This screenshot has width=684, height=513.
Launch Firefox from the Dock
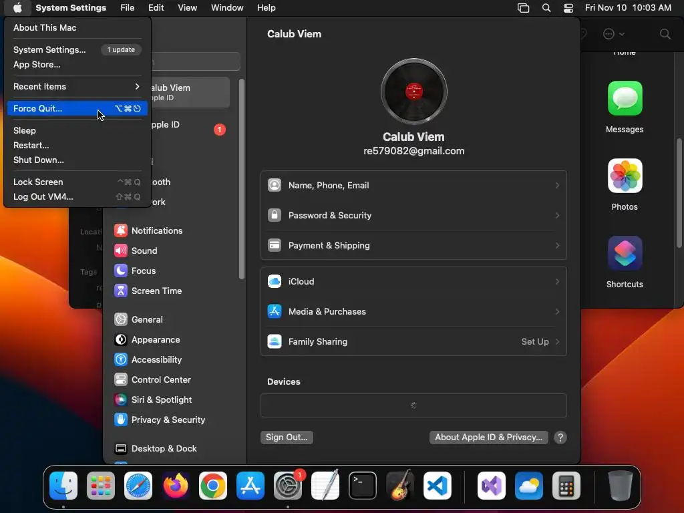pos(176,485)
